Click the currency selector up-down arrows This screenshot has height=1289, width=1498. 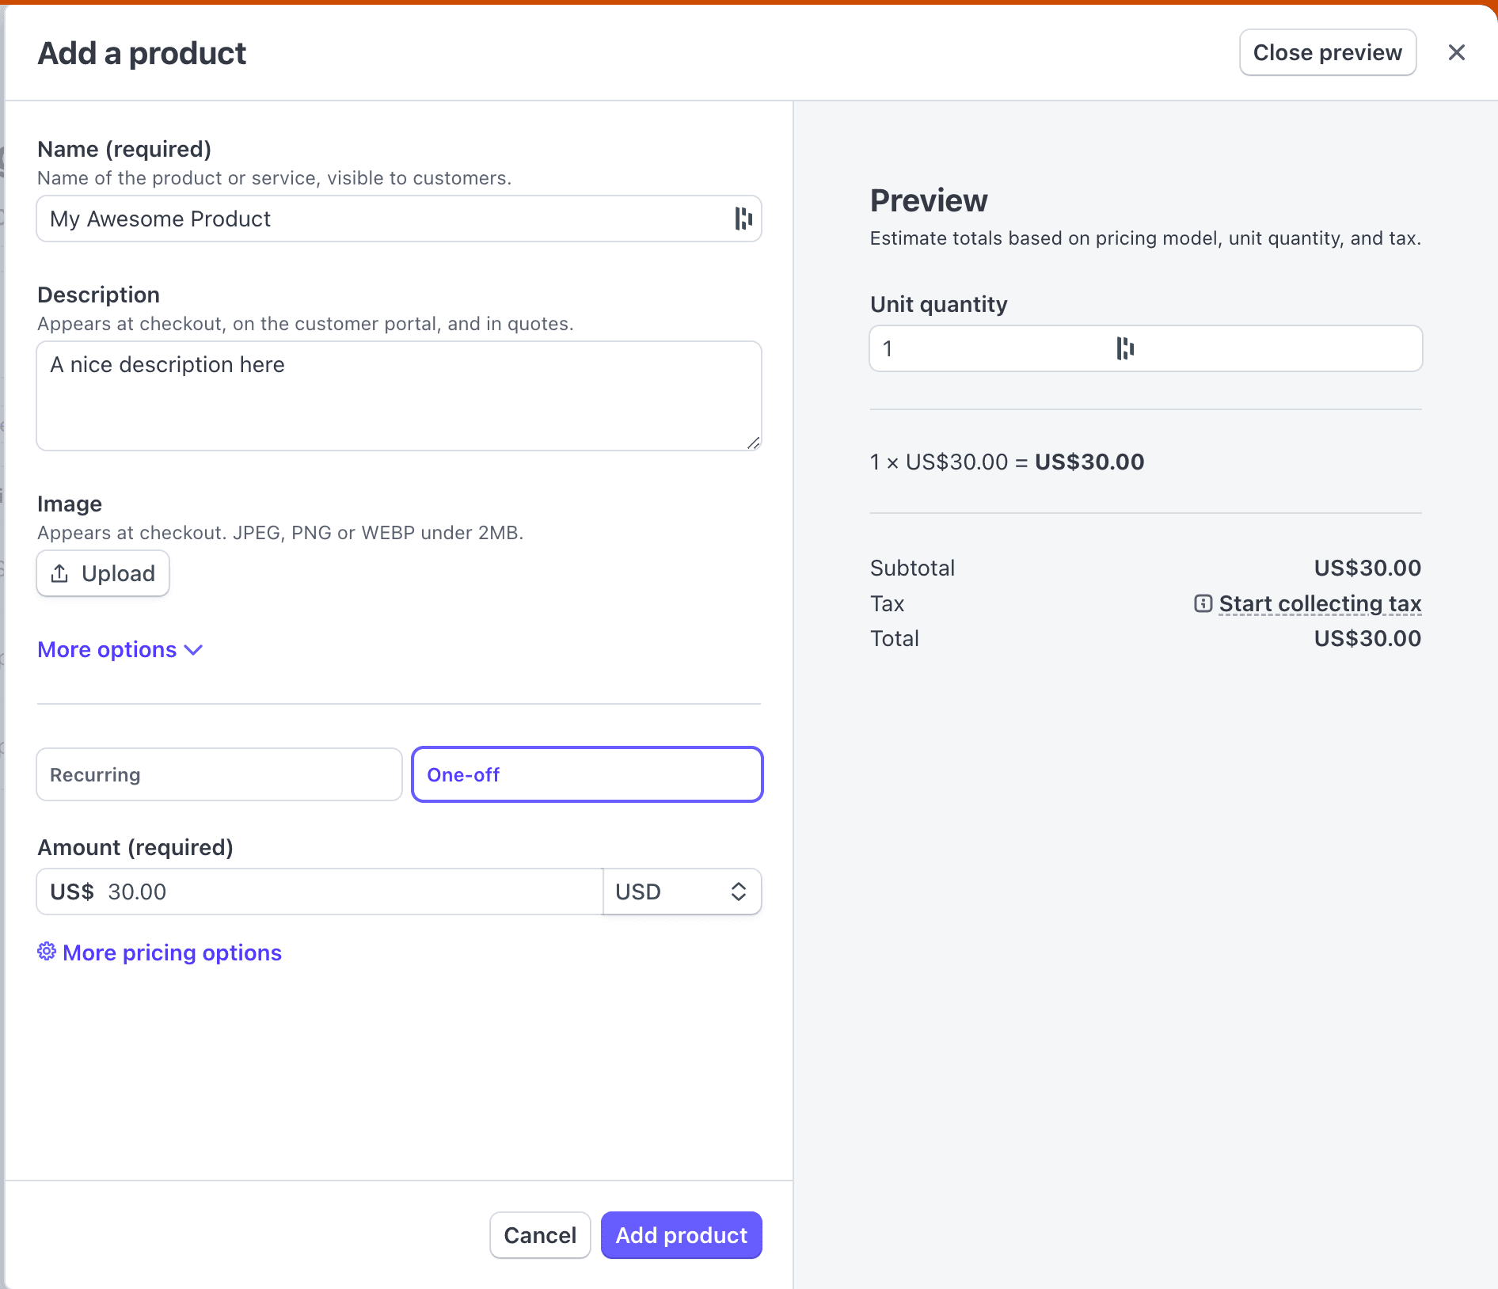point(738,892)
